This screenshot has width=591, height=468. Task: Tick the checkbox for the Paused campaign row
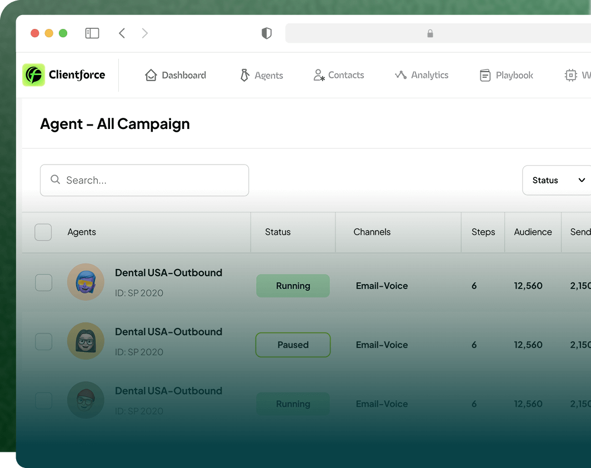coord(44,342)
